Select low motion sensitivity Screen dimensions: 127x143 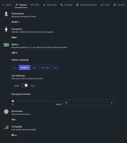coord(15,67)
